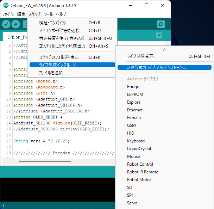Switch to the Orbion_FW sketch tab
214x209 pixels.
pos(15,37)
